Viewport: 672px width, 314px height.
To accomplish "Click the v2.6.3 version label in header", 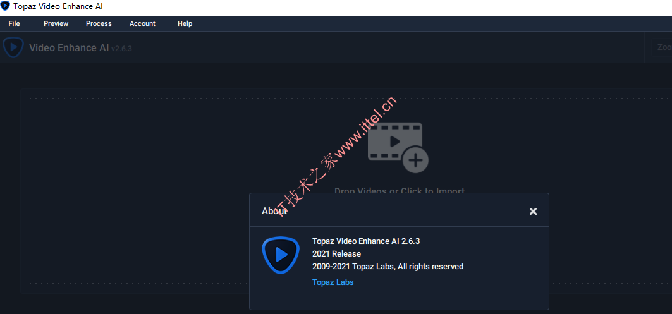I will (121, 49).
